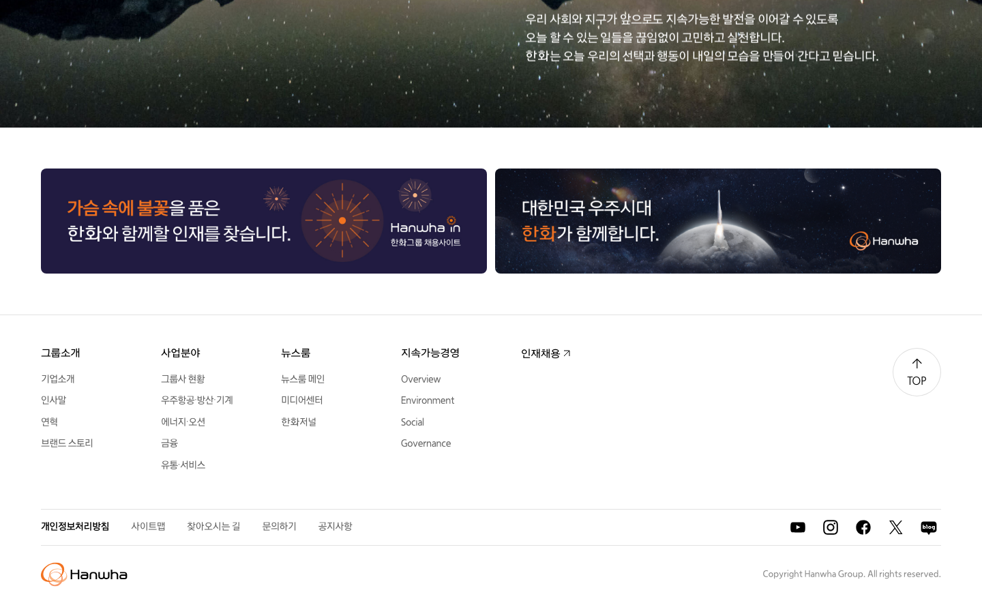
Task: Open the 미디어센터 link
Action: (x=302, y=400)
